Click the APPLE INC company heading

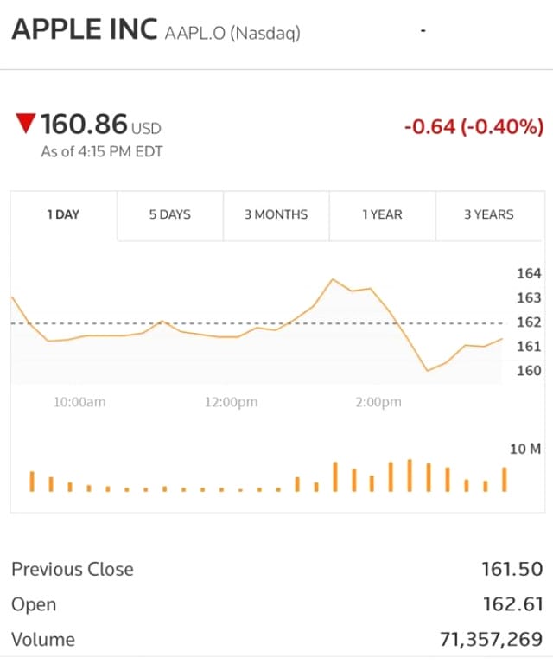[84, 29]
